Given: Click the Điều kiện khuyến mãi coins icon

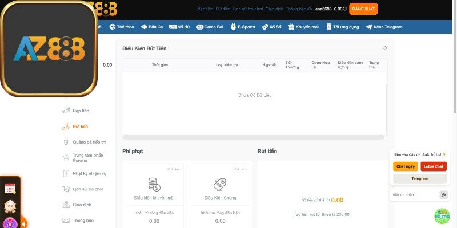Looking at the screenshot, I should (154, 184).
